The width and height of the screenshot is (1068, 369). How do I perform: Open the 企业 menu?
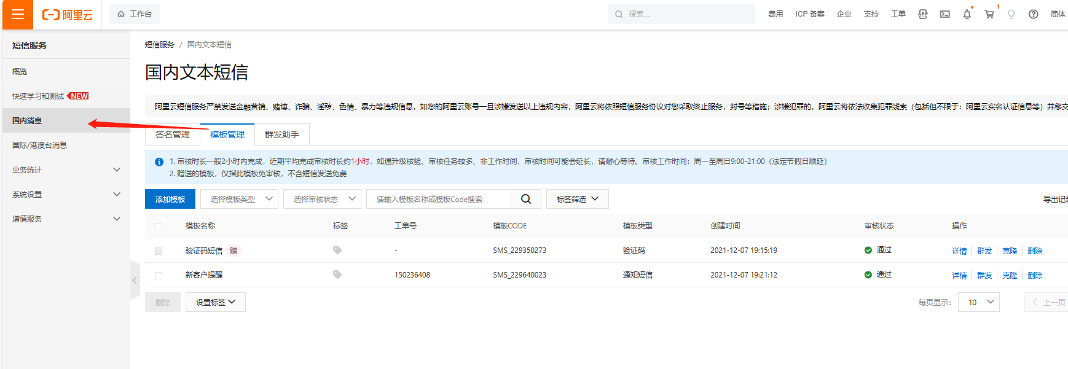pos(844,14)
